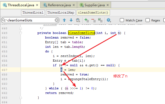Click 'int len = tab.length;' line
165x104 pixels.
pos(65,47)
